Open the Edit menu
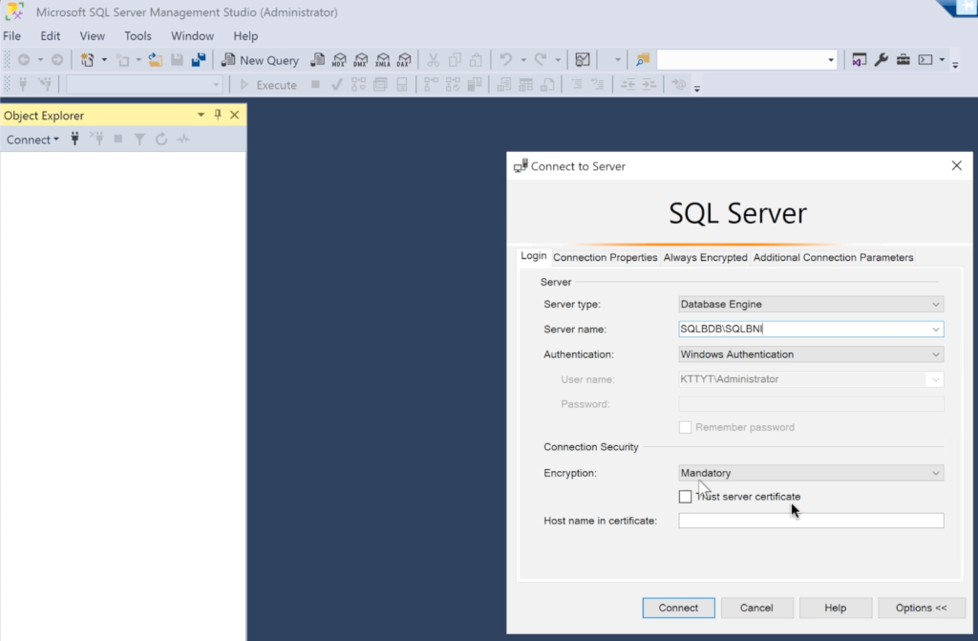978x641 pixels. click(x=50, y=36)
